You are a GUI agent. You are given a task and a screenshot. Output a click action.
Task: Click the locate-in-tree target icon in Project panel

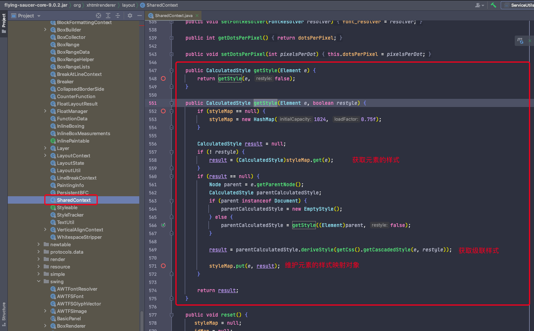point(99,16)
